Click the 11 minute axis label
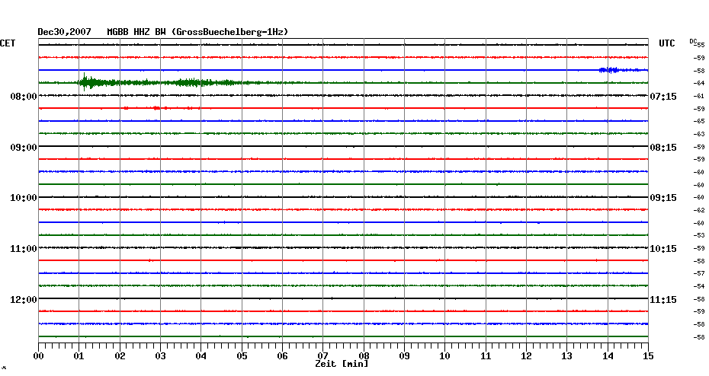 coord(486,356)
